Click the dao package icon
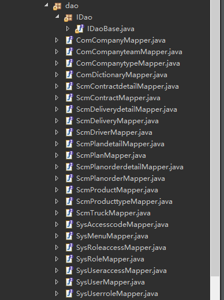This screenshot has height=300, width=224. pyautogui.click(x=57, y=6)
